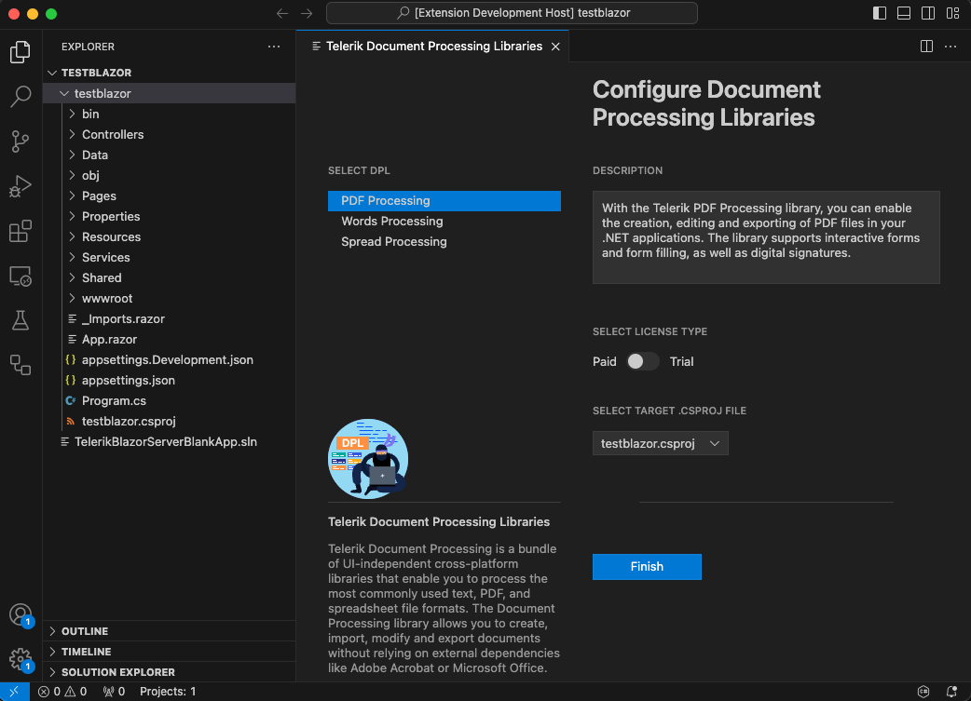Toggle the bottom panel layout icon
The image size is (971, 701).
pos(904,13)
